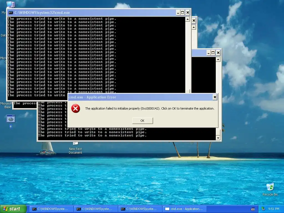Select the Microsoft Basic desktop icon label

6,105
